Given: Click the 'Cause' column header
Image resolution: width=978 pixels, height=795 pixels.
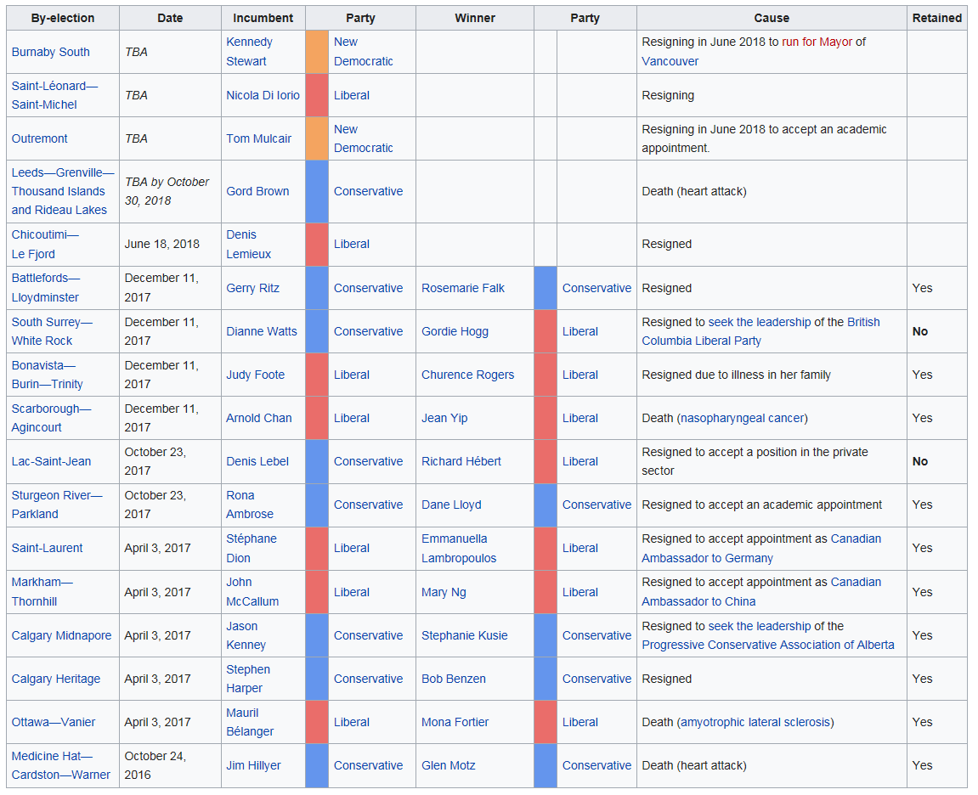Looking at the screenshot, I should click(771, 18).
